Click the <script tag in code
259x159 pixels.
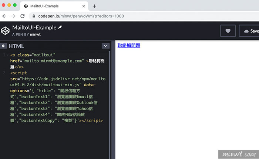(x=18, y=73)
